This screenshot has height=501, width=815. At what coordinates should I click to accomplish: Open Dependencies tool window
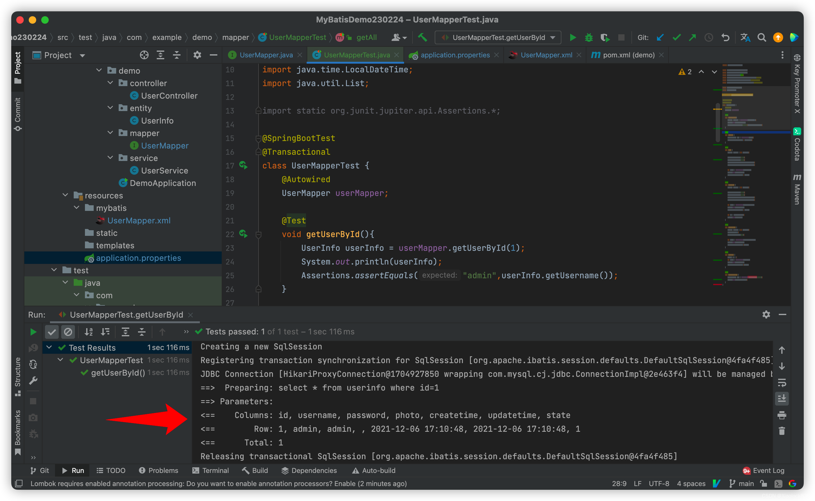pyautogui.click(x=309, y=470)
